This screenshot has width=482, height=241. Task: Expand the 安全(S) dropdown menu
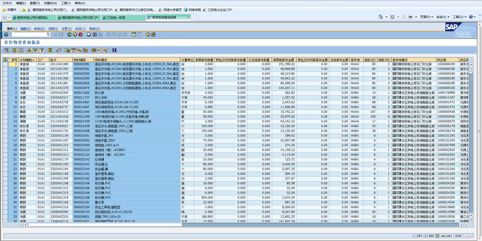tap(443, 17)
